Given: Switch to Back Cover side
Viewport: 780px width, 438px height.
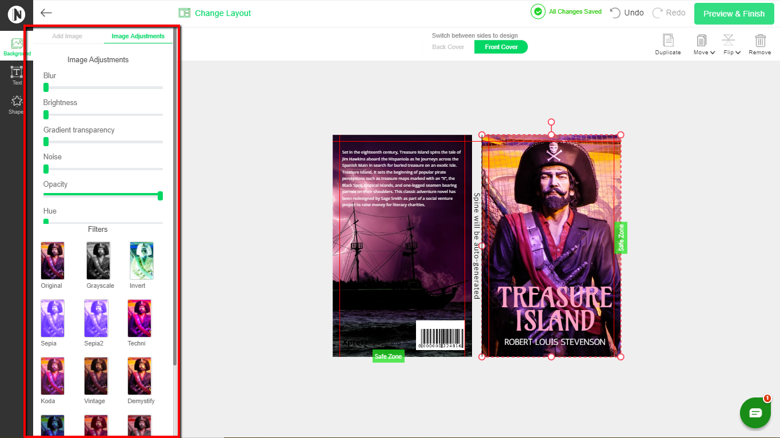Looking at the screenshot, I should pos(448,47).
